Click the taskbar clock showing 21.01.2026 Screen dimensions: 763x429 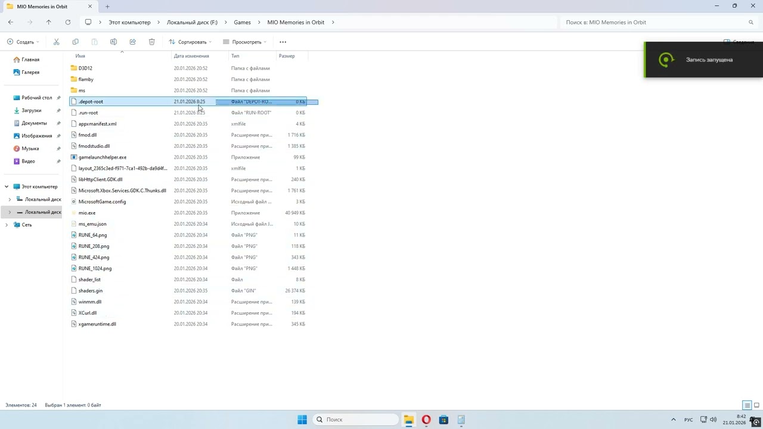(734, 419)
